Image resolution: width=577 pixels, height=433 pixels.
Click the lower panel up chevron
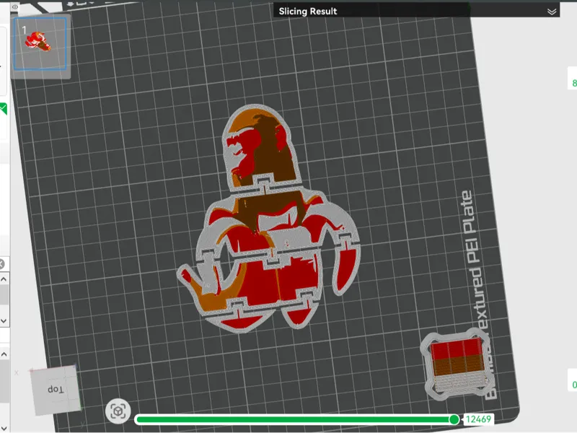coord(4,354)
